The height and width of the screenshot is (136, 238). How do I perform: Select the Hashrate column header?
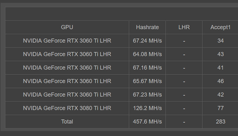click(147, 27)
